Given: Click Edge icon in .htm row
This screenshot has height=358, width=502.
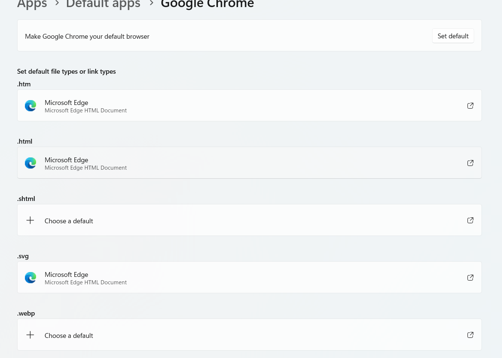Looking at the screenshot, I should [30, 106].
